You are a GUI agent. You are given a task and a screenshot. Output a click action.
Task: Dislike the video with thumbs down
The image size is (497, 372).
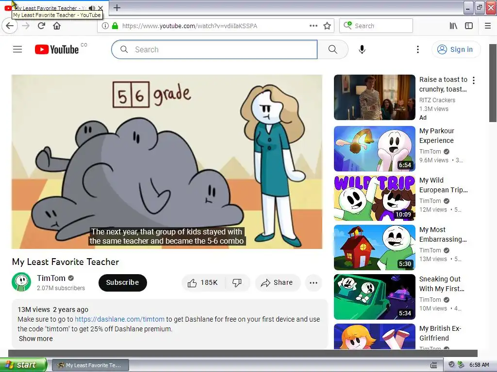coord(237,282)
